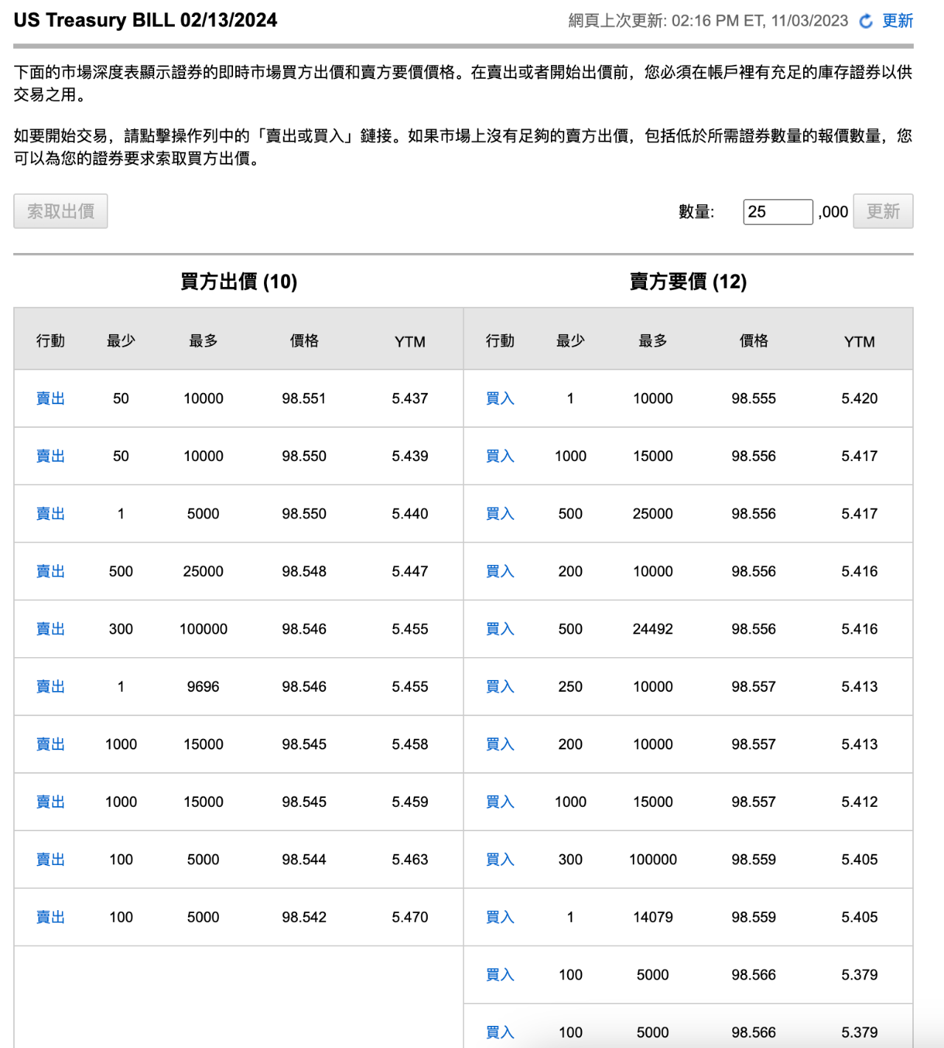The height and width of the screenshot is (1048, 944).
Task: Click 買入 on last ask with YTM 5.379
Action: coord(499,1032)
